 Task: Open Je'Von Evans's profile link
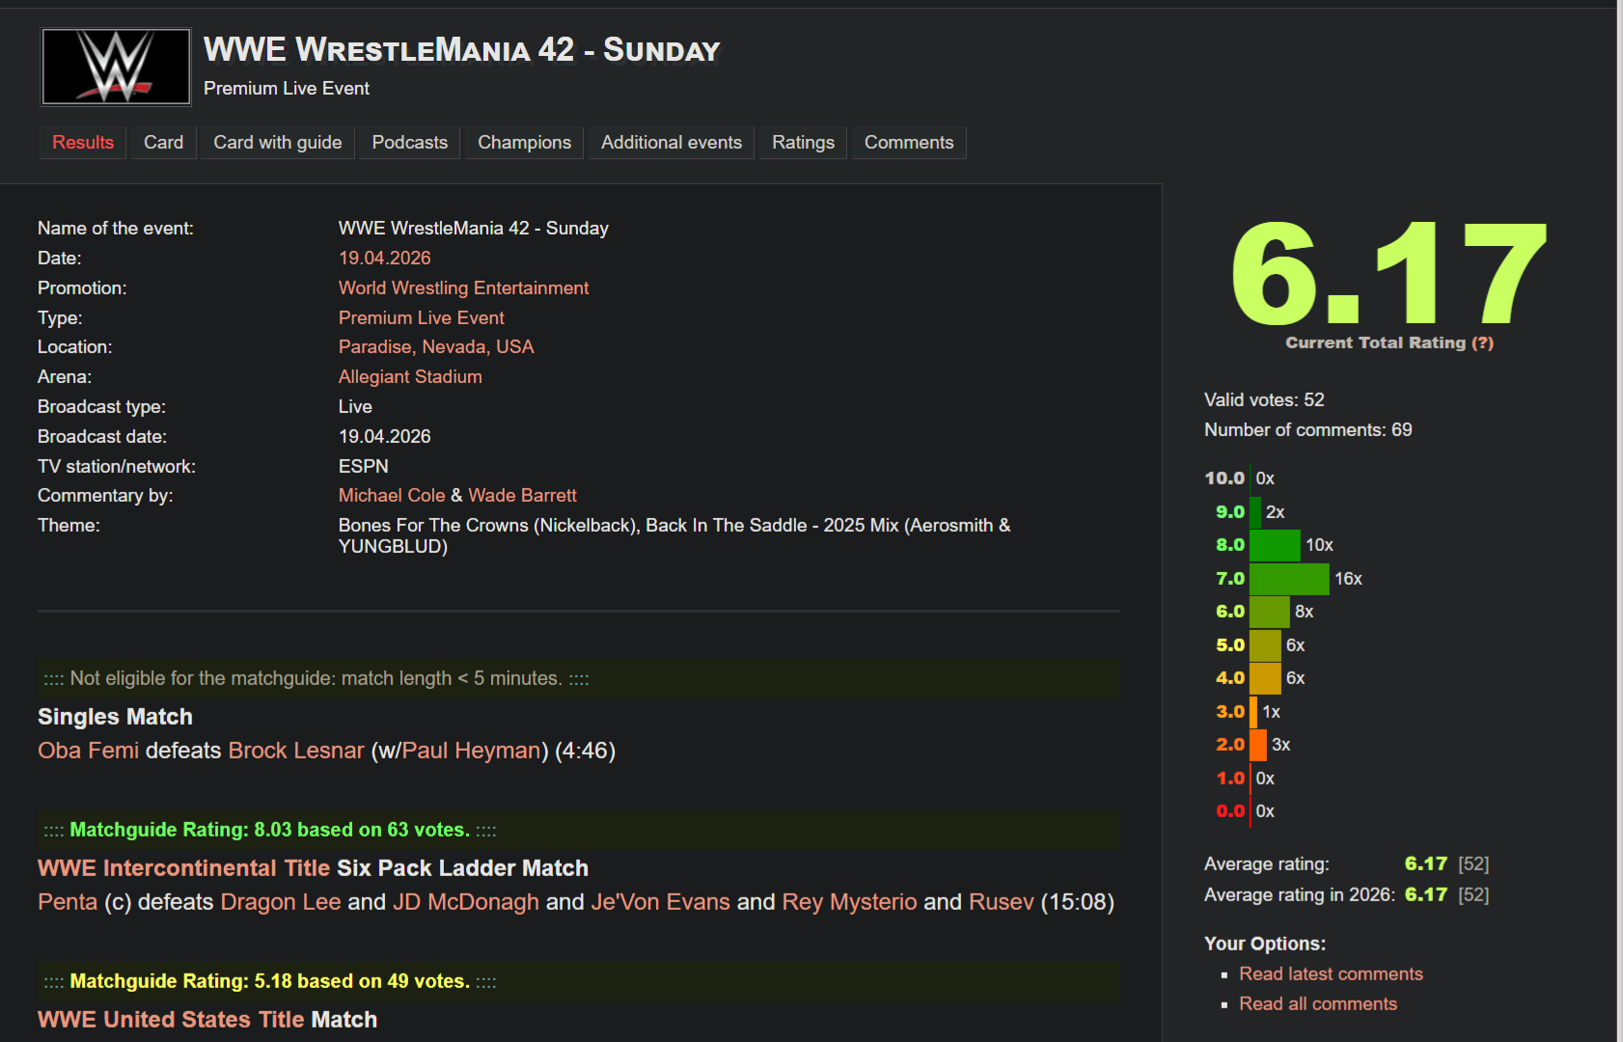pos(661,902)
